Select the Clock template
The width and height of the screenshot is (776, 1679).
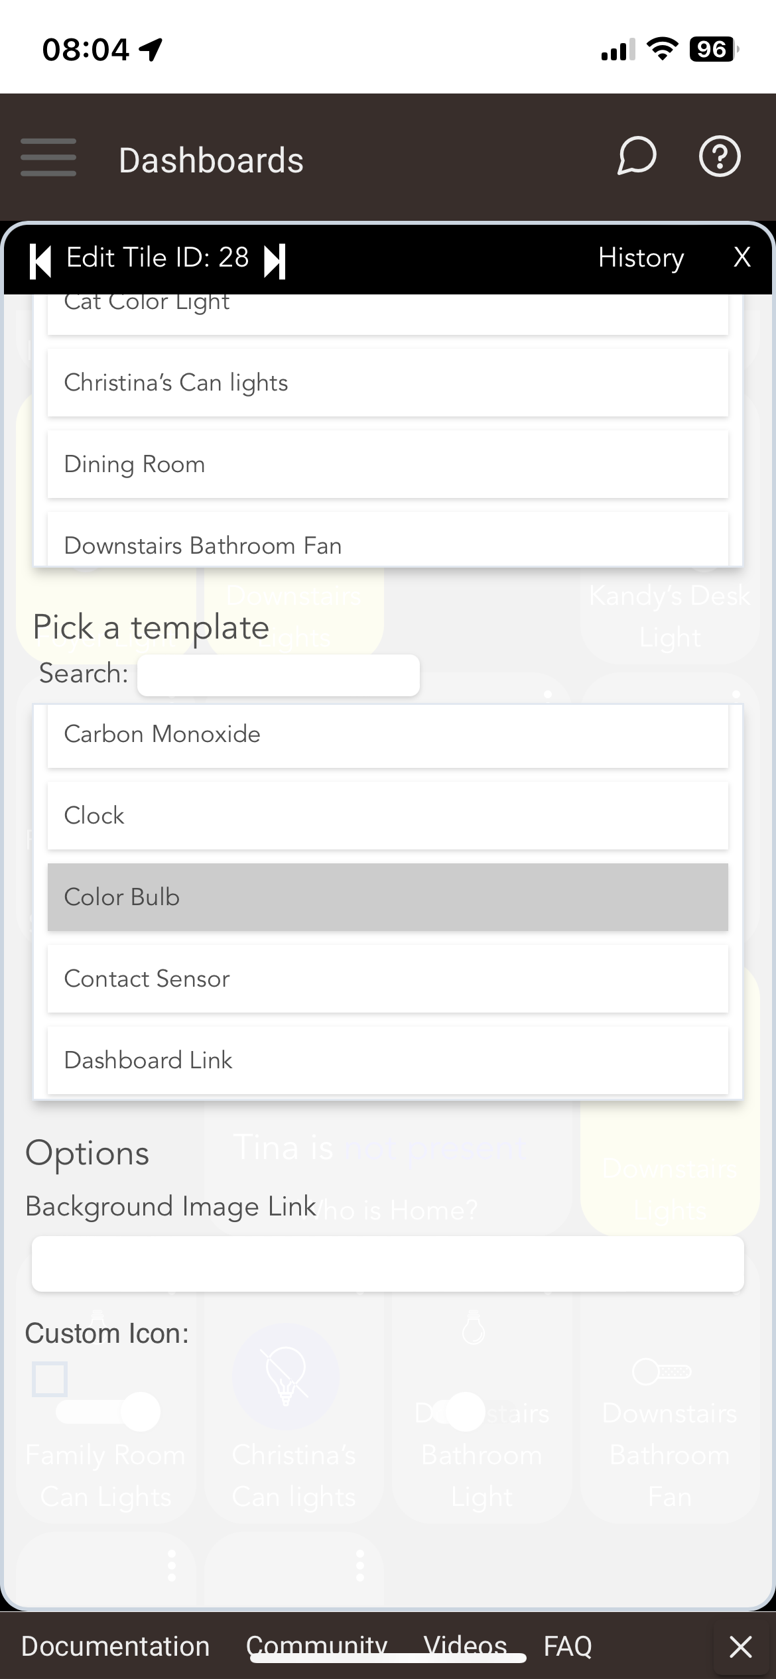pos(388,816)
